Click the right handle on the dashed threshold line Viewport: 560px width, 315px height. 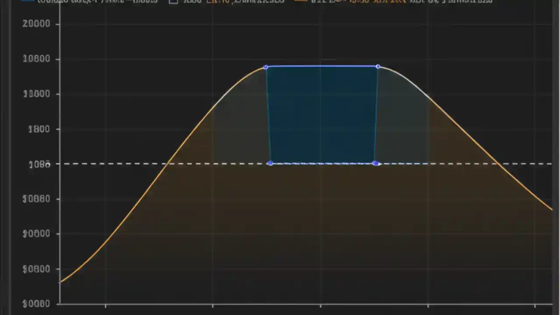[x=376, y=164]
